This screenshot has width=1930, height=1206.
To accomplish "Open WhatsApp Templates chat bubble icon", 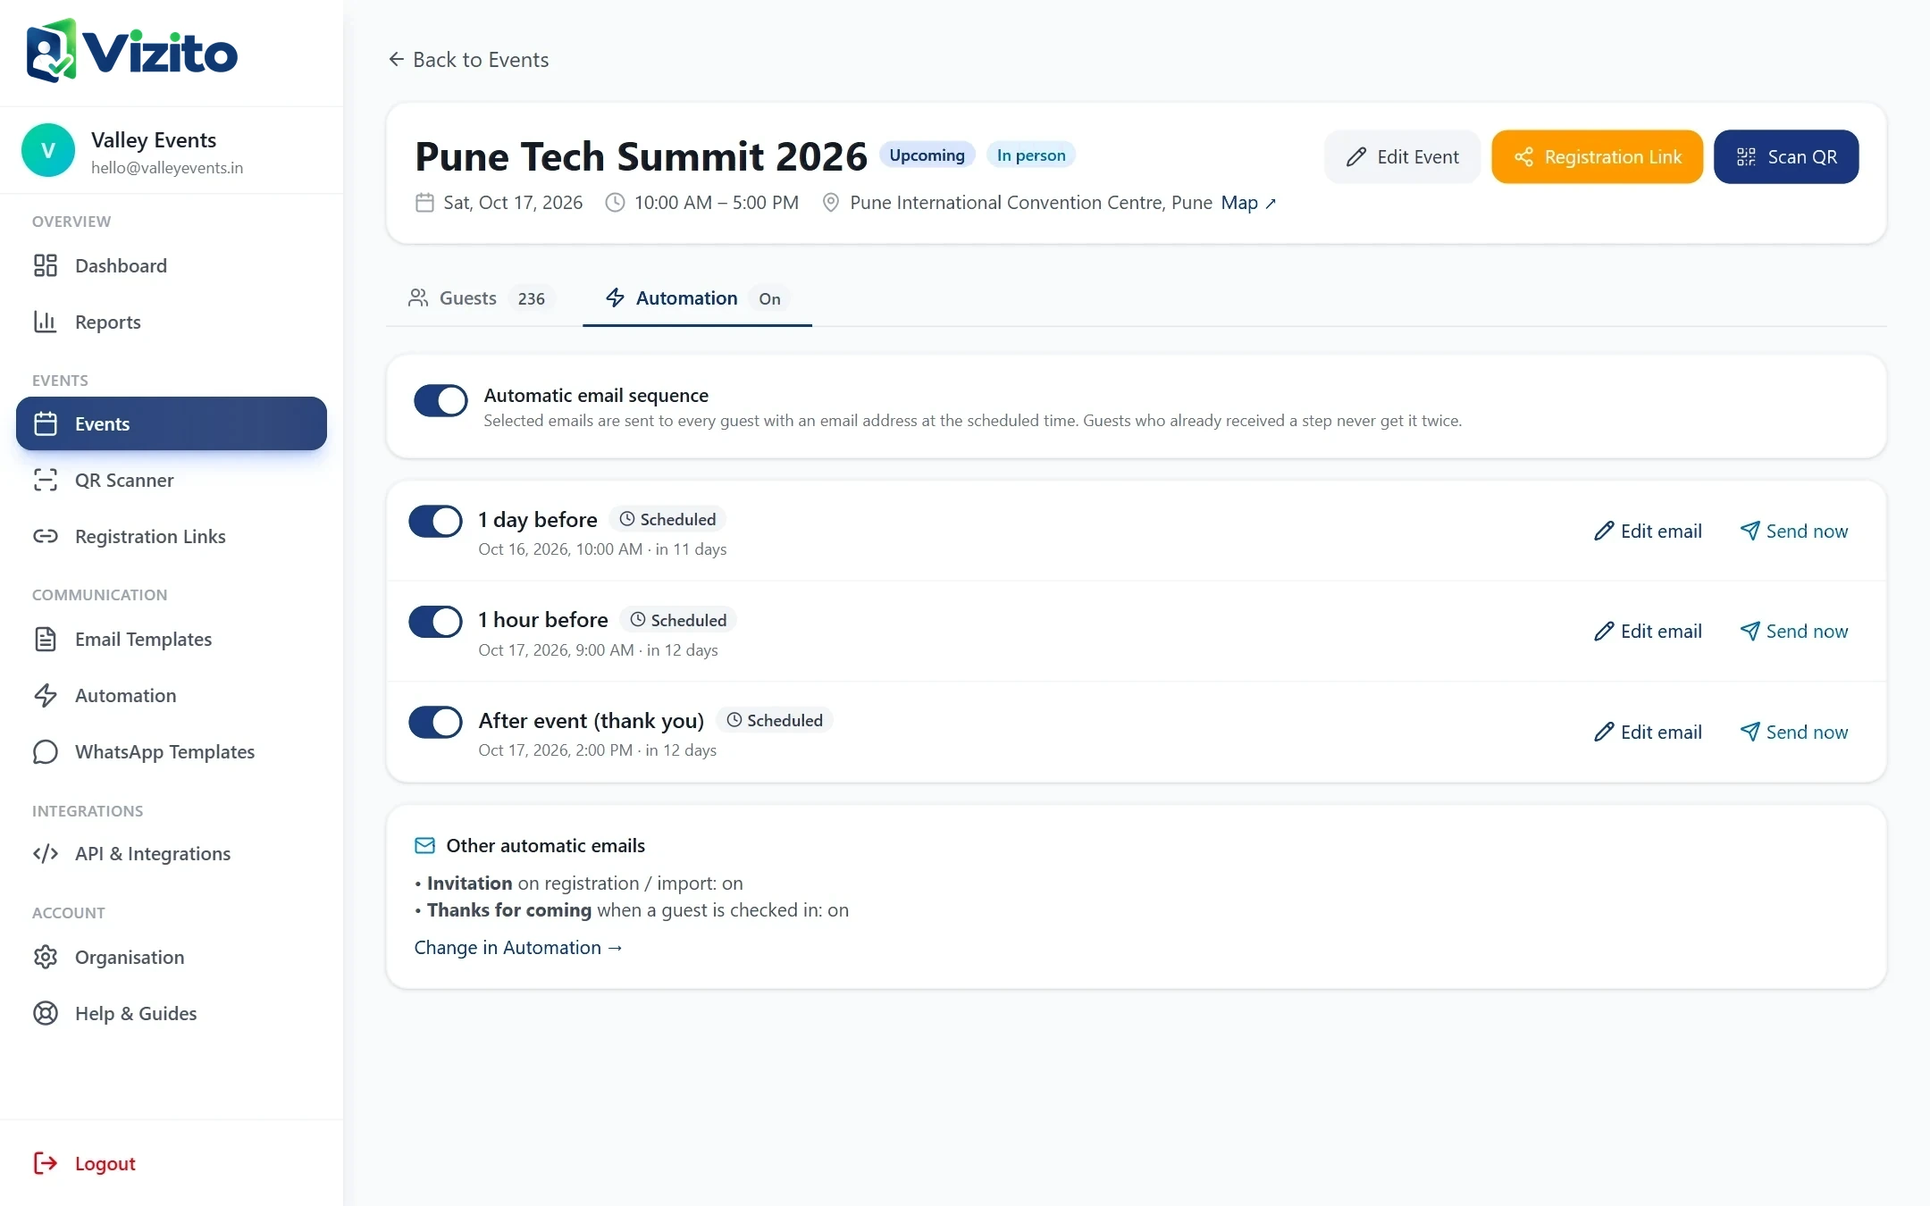I will click(46, 752).
